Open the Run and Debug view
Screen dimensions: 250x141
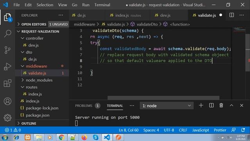7,67
